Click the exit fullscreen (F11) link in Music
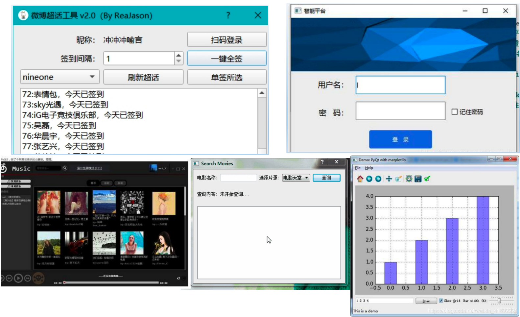The width and height of the screenshot is (520, 317). 89,168
